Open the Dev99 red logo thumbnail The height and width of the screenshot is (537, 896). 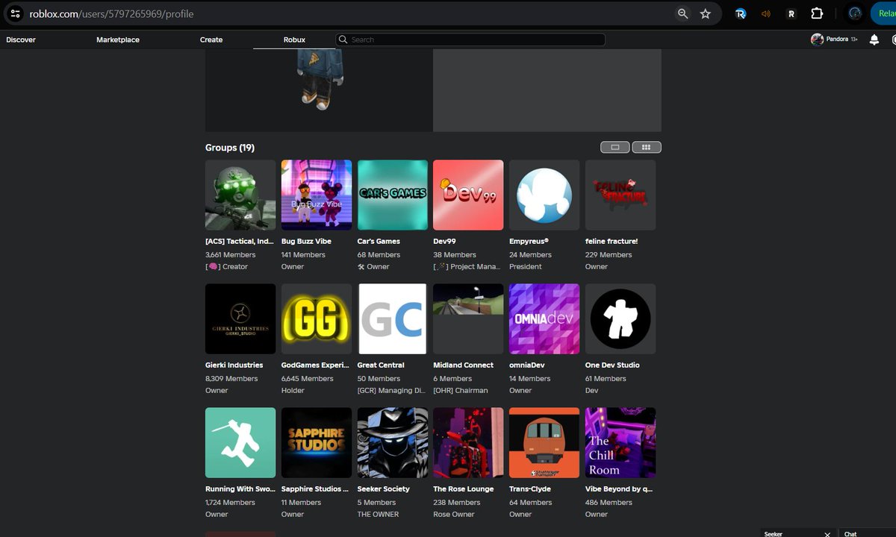point(468,195)
